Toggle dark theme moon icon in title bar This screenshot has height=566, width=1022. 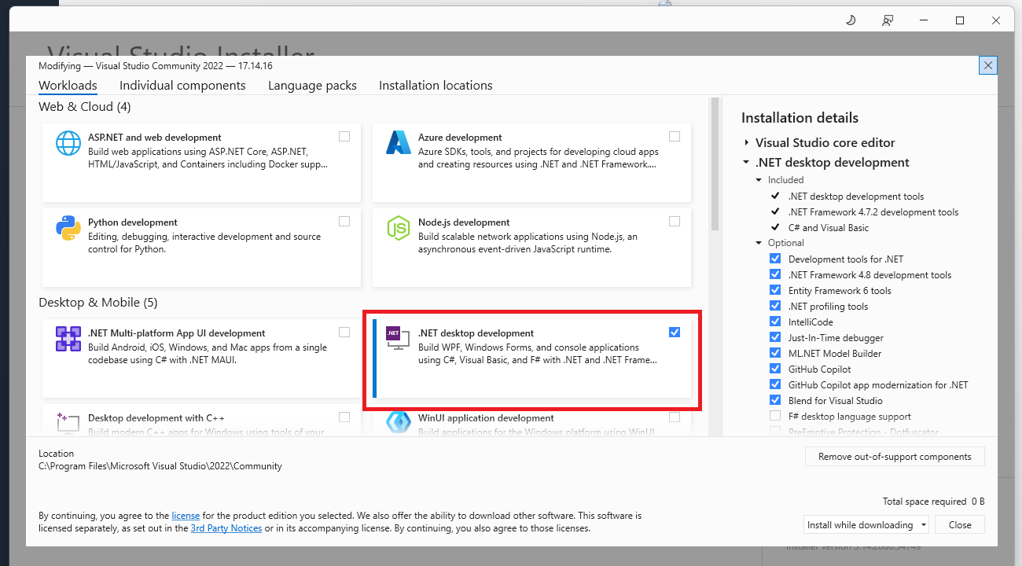(850, 20)
